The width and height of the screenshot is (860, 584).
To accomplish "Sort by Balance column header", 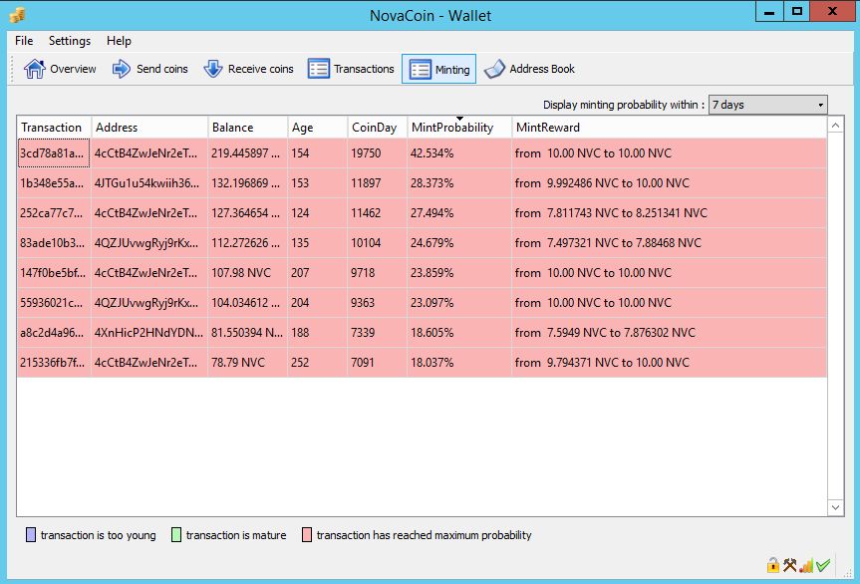I will click(247, 128).
